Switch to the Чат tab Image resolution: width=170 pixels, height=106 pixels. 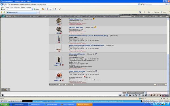pyautogui.click(x=124, y=93)
